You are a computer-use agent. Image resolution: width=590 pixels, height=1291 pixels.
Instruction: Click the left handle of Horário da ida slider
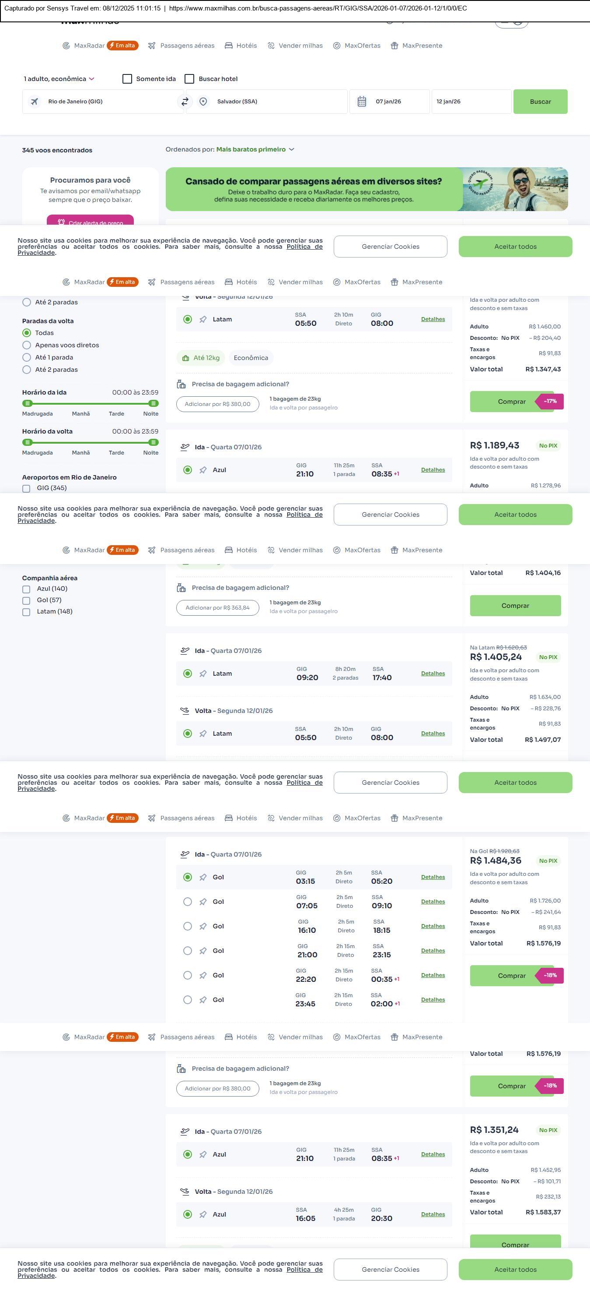click(x=28, y=403)
